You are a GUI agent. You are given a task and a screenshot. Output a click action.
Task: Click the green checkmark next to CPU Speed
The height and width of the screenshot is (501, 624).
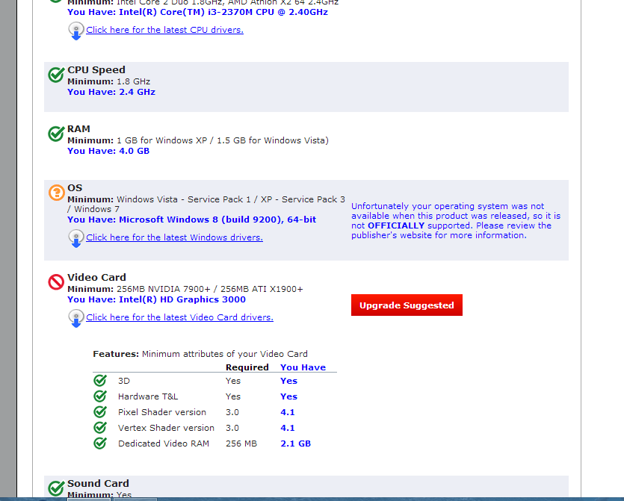(x=56, y=75)
